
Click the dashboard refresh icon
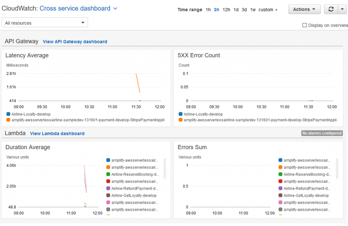pos(331,9)
